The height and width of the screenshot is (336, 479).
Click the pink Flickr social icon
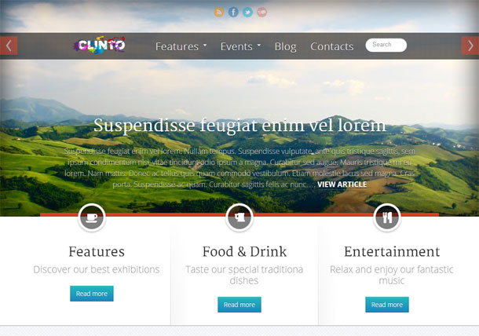click(x=262, y=13)
